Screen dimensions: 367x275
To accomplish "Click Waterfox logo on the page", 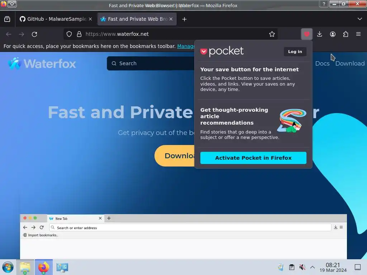I will tap(42, 64).
